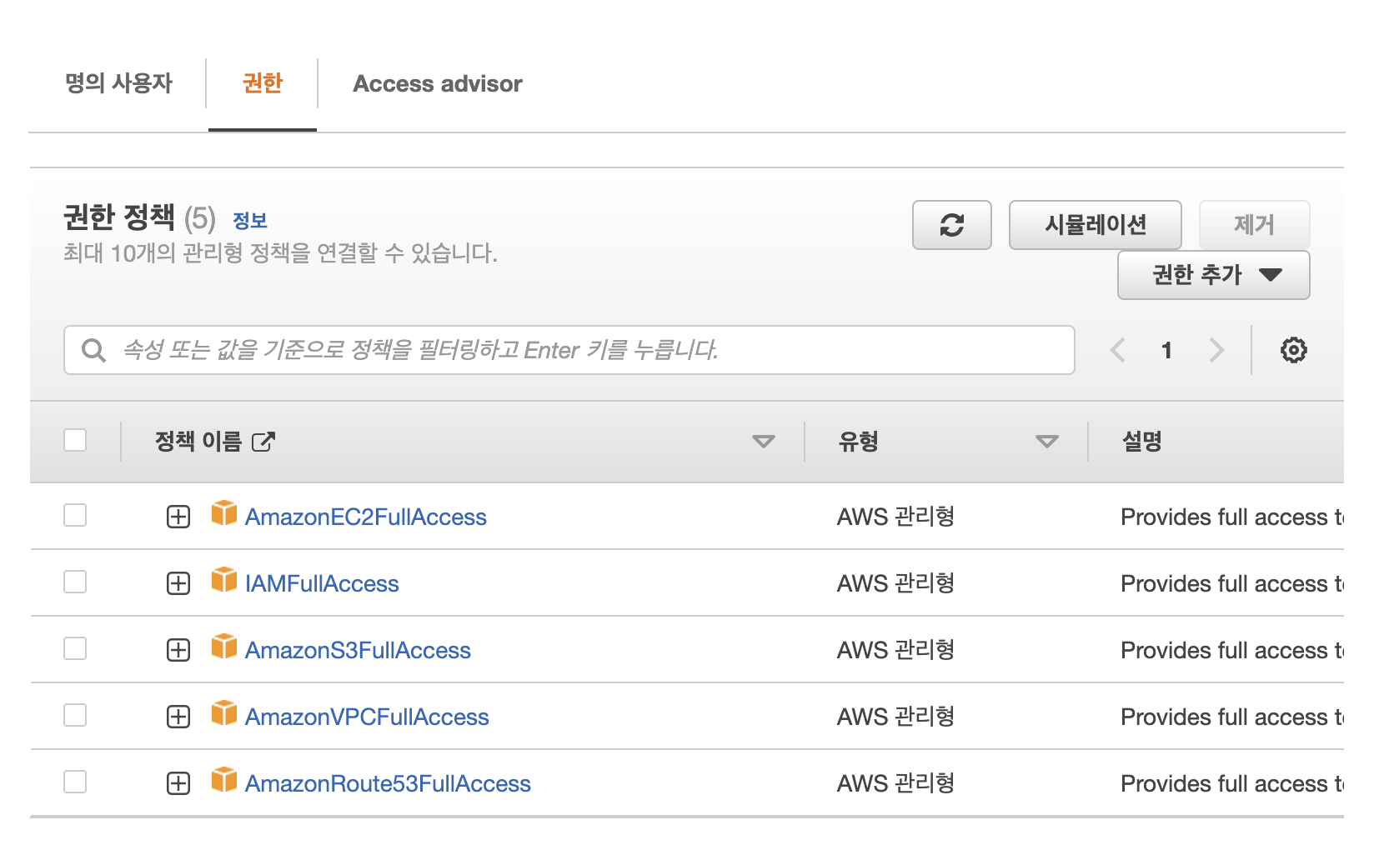Click the 설명 column header
The width and height of the screenshot is (1379, 855).
point(1142,441)
